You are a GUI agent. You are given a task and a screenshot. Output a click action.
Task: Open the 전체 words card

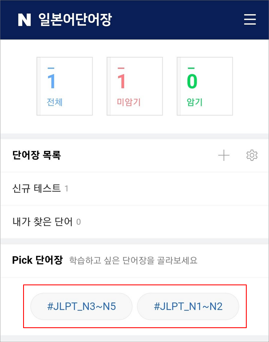pos(65,86)
